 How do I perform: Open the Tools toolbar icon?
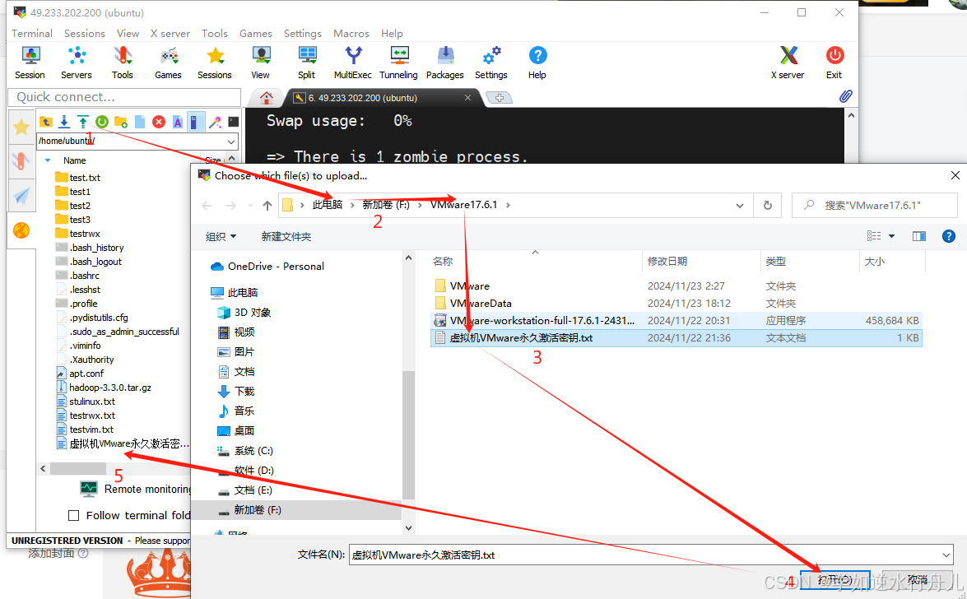tap(122, 63)
